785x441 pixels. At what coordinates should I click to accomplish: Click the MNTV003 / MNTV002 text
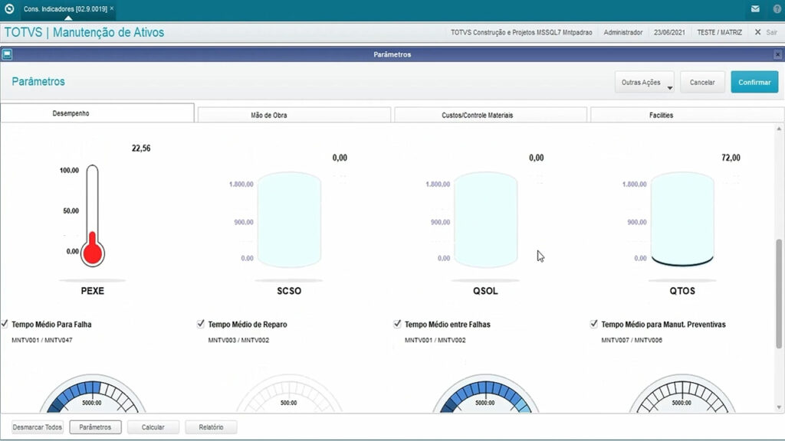pyautogui.click(x=239, y=340)
